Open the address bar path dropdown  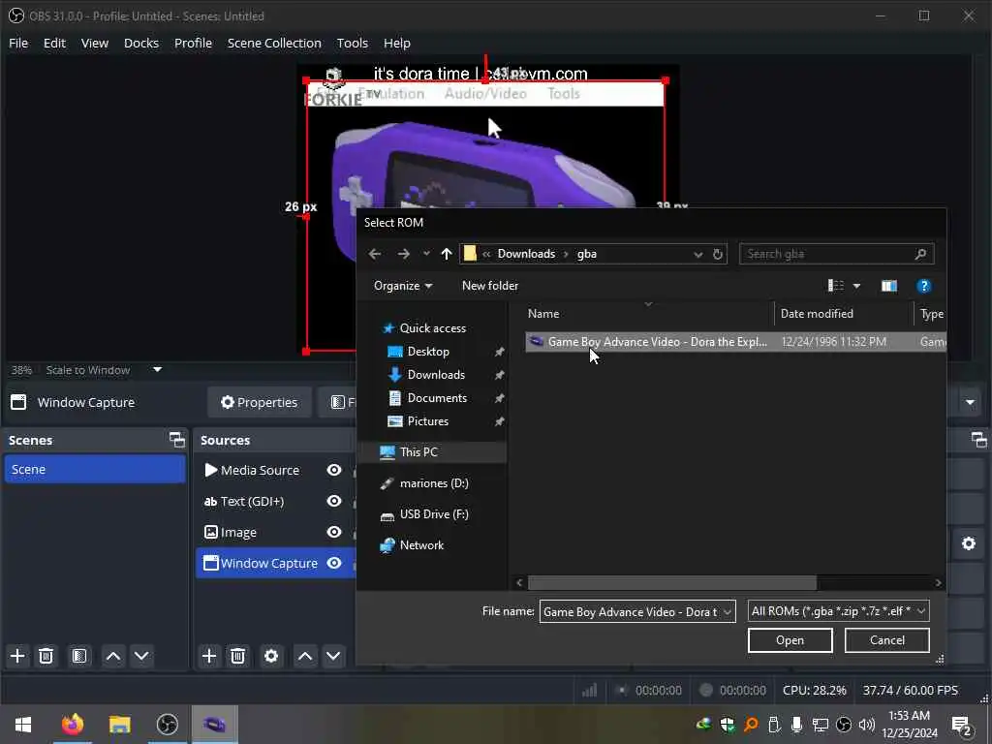click(697, 255)
